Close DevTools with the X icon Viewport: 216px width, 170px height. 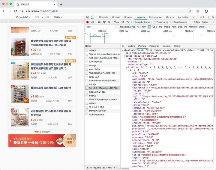coord(213,17)
